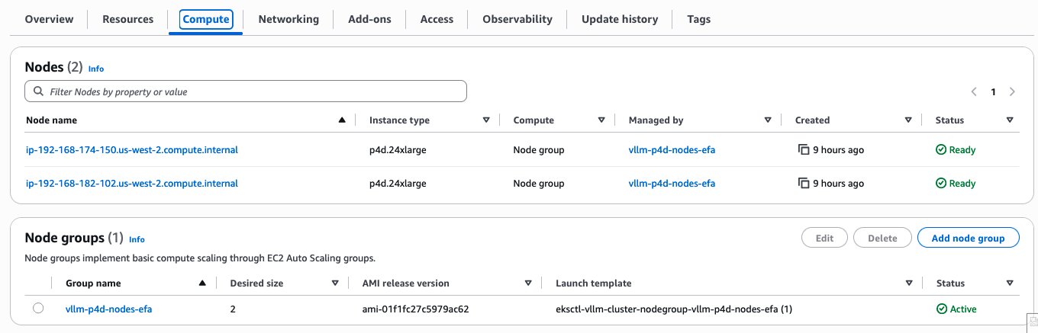Sort node groups by AMI release version
Screen dimensions: 1038x333
pyautogui.click(x=528, y=283)
